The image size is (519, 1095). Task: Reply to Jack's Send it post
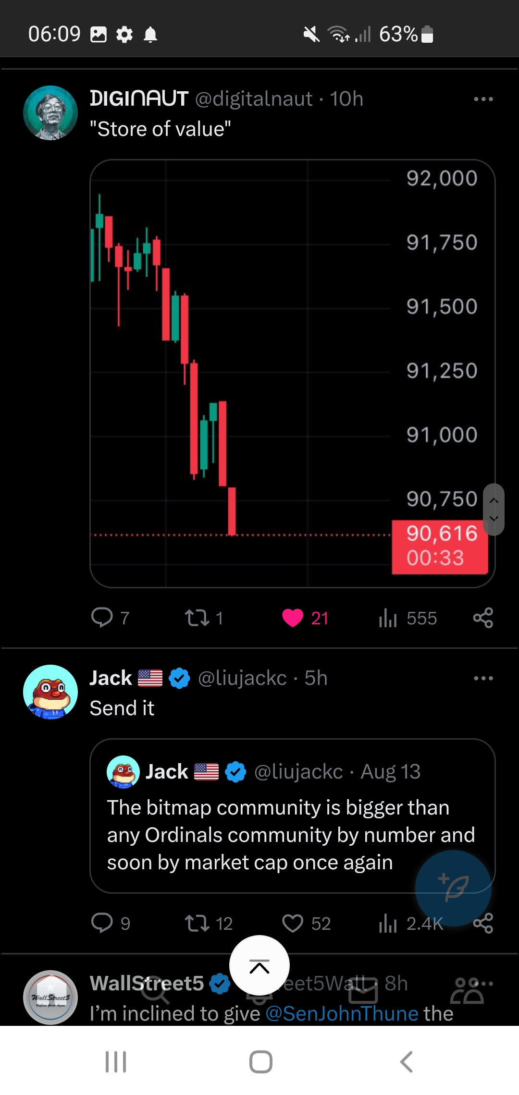(x=110, y=923)
